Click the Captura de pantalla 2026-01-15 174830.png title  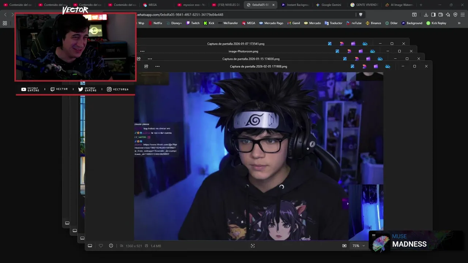[251, 59]
